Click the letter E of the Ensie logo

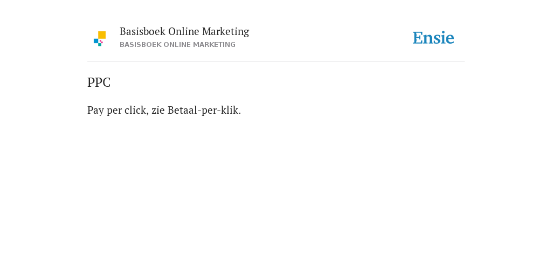point(418,38)
